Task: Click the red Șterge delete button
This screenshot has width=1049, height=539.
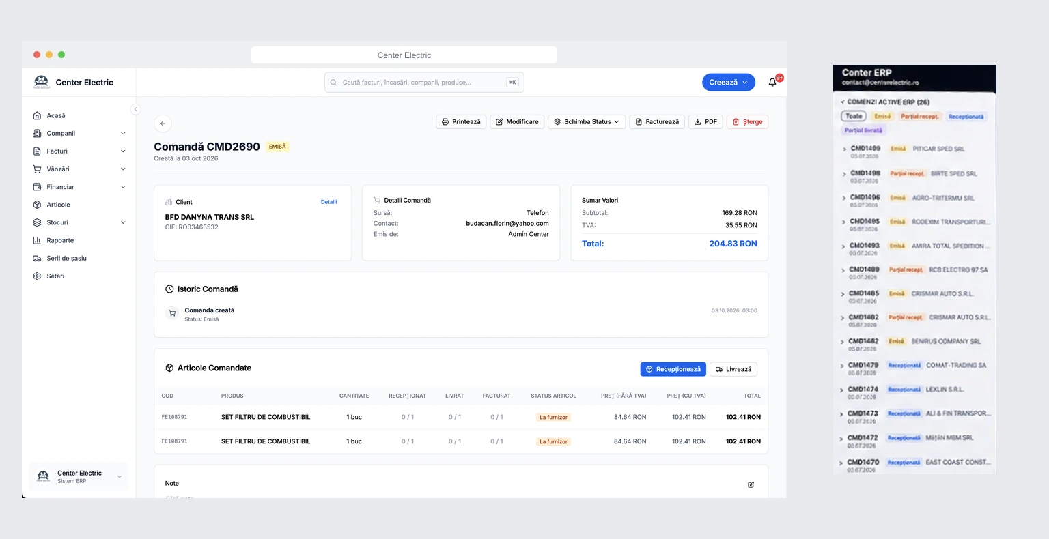Action: (747, 121)
